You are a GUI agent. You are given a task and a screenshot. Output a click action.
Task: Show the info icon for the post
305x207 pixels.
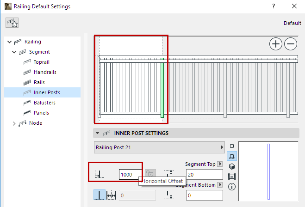pyautogui.click(x=232, y=187)
